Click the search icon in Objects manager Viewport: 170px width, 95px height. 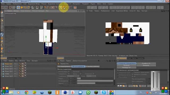pos(48,61)
